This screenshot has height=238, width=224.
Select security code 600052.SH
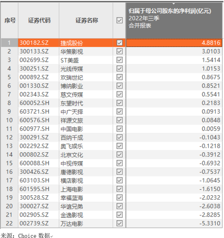(35, 103)
